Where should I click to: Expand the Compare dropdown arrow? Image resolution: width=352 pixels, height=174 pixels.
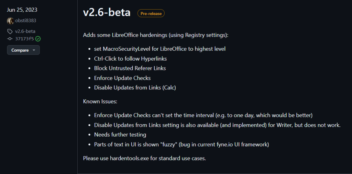34,50
